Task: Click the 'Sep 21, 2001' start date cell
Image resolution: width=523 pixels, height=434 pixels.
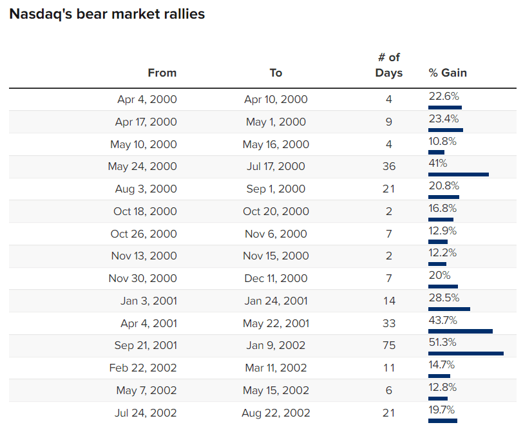Action: point(146,346)
